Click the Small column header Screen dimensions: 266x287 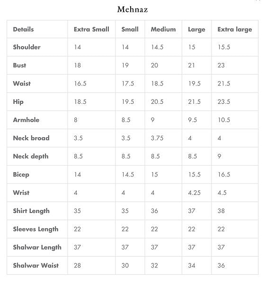(130, 29)
